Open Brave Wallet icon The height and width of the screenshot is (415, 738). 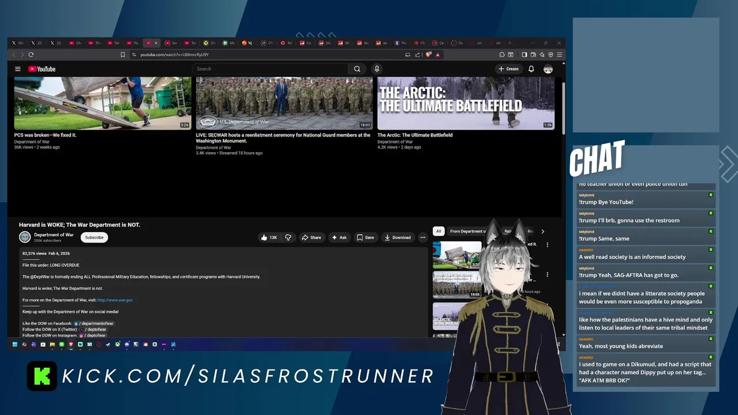[x=533, y=55]
